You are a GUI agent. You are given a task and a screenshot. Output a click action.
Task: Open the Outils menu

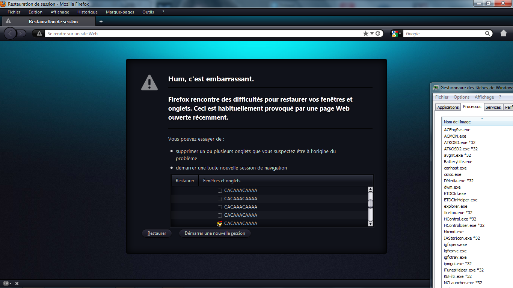148,12
